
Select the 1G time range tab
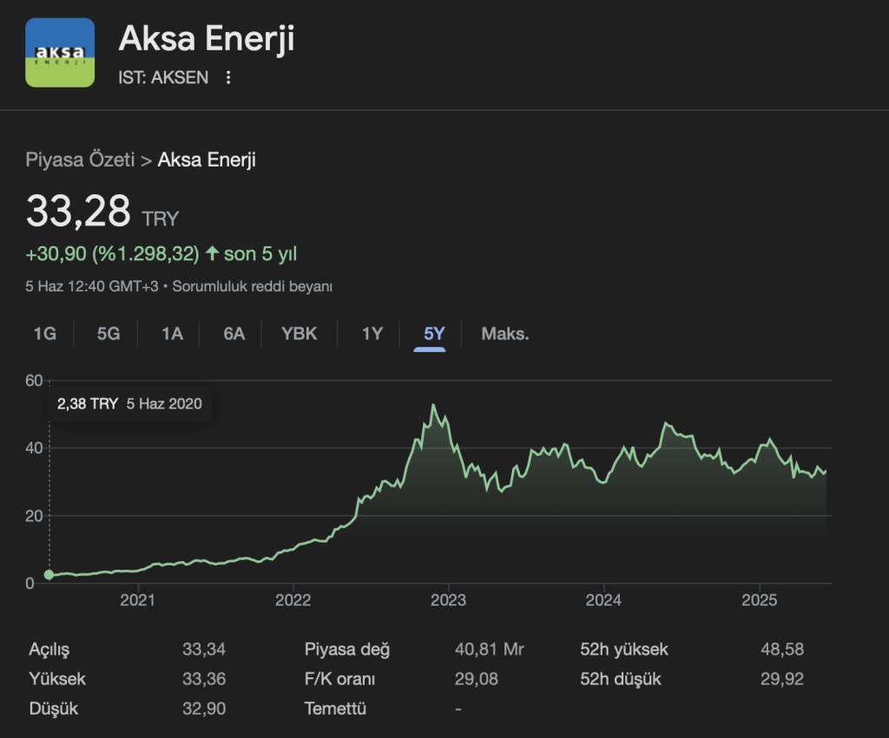coord(44,334)
